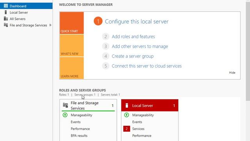Screen dimensions: 250x141
Task: Click Events under Local Server tile
Action: coord(137,122)
